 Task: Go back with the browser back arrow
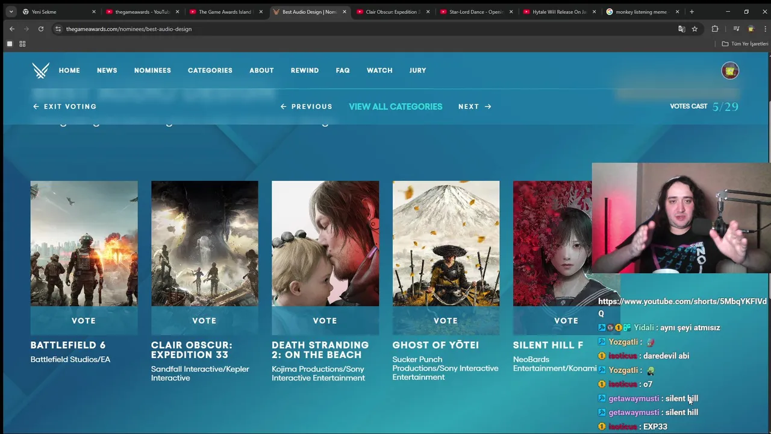(11, 29)
